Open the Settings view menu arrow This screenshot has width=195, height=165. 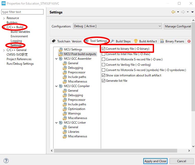click(x=192, y=12)
